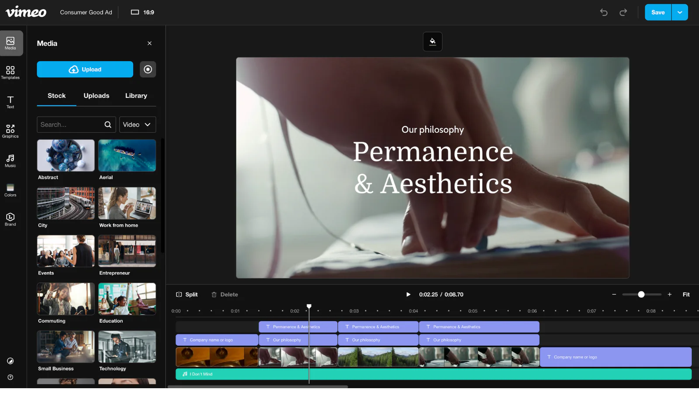The height and width of the screenshot is (393, 699).
Task: Open the Text panel
Action: 10,101
